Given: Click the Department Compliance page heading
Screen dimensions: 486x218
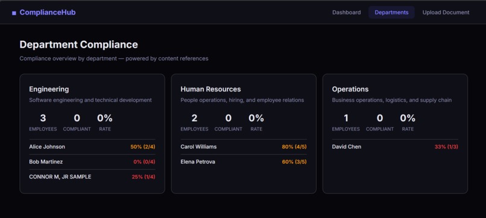Looking at the screenshot, I should [x=79, y=45].
